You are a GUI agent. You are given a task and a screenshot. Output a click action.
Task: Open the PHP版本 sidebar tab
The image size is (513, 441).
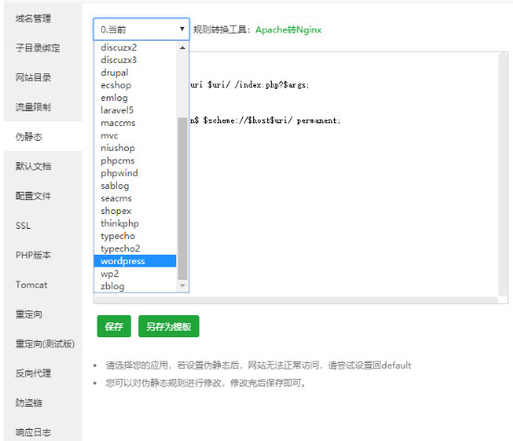(43, 255)
